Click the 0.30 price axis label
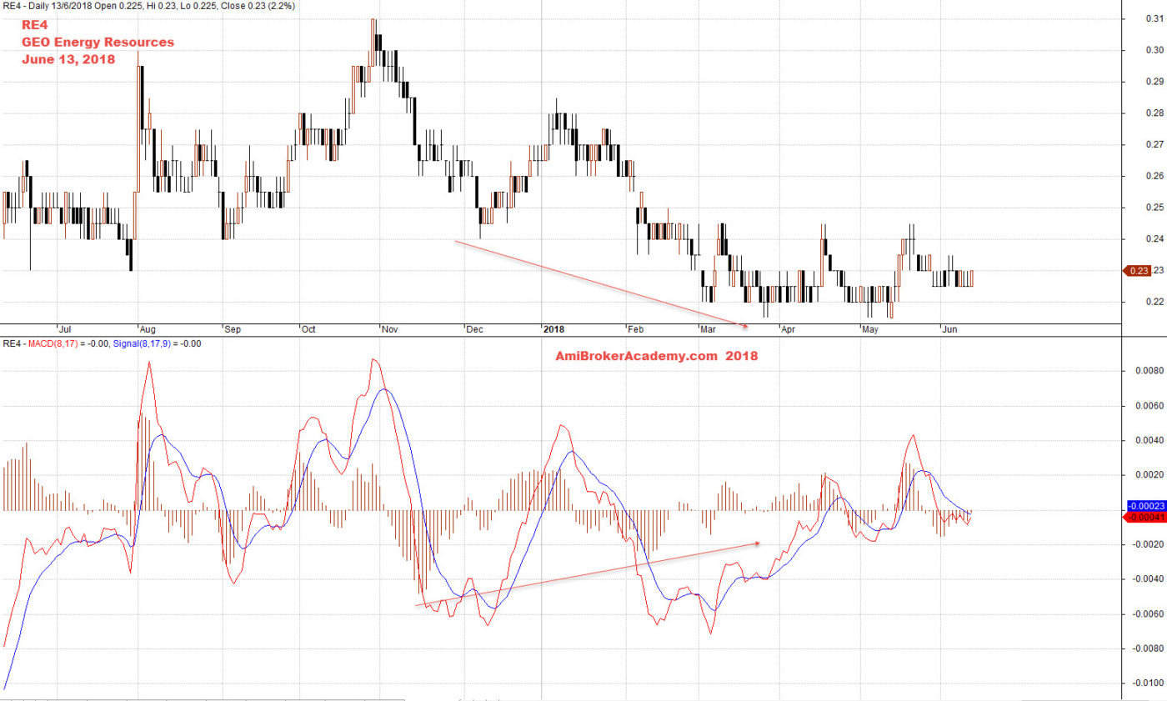1167x701 pixels. click(x=1153, y=50)
